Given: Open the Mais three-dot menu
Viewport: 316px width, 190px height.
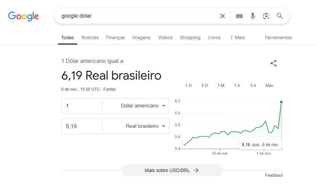Looking at the screenshot, I should pos(237,37).
